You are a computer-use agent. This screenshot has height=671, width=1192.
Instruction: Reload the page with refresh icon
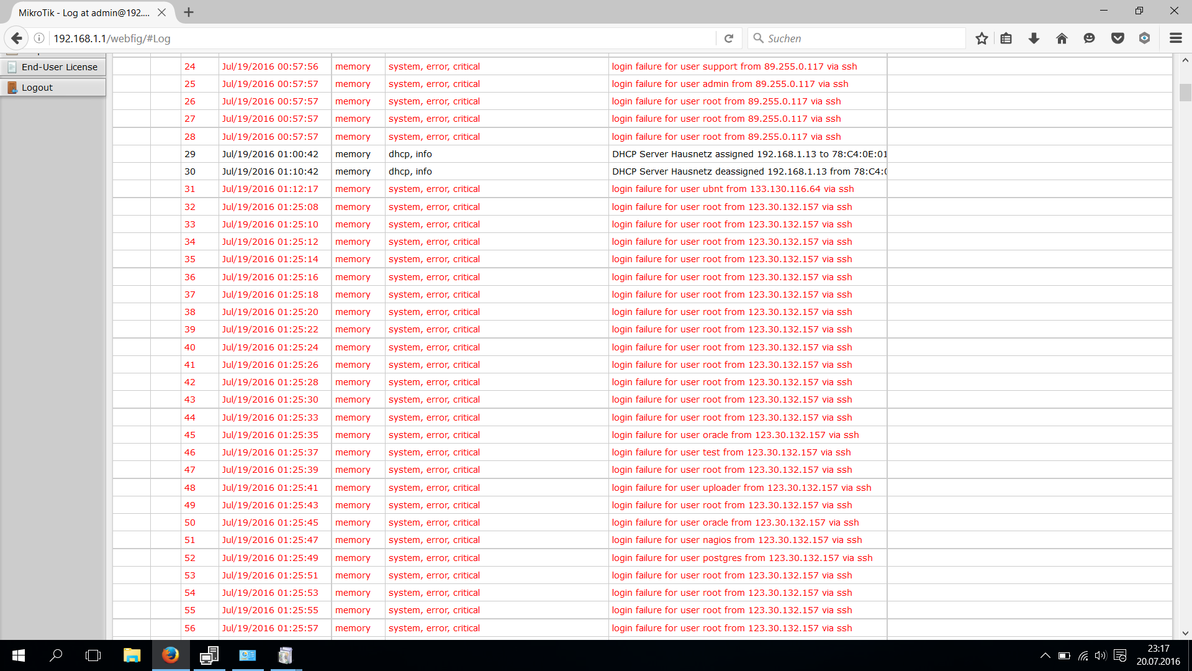pos(729,39)
